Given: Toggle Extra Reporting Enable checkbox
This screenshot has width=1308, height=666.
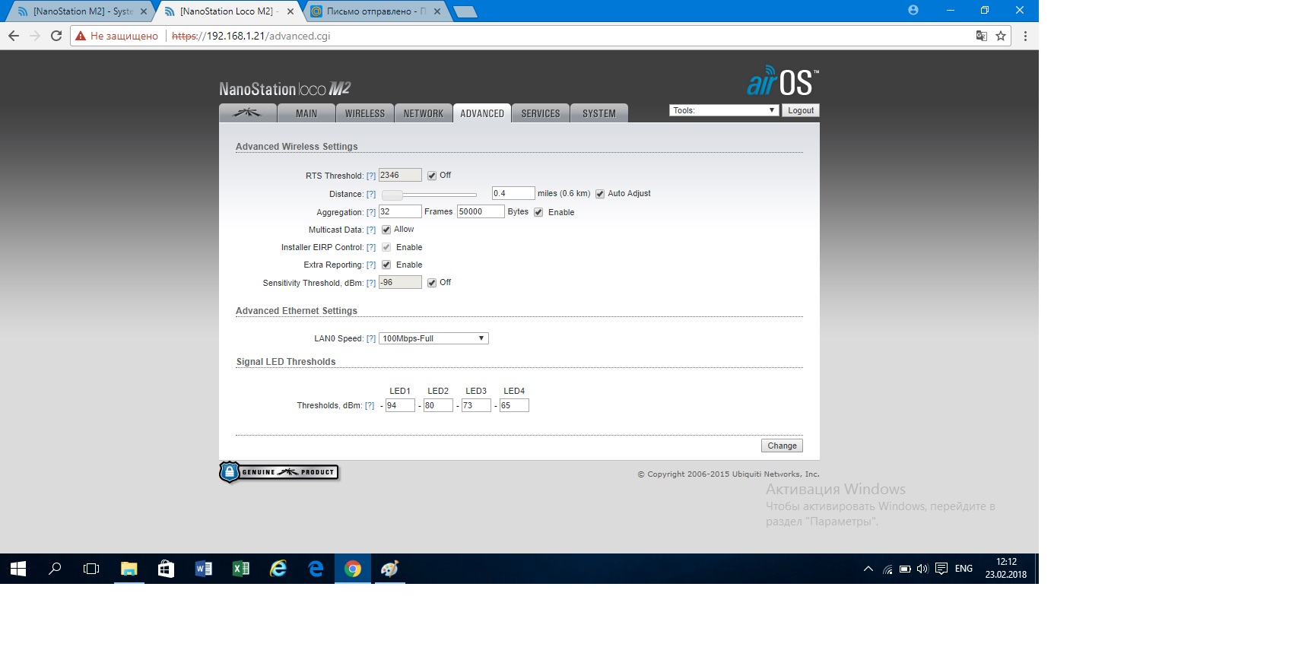Looking at the screenshot, I should click(x=386, y=265).
